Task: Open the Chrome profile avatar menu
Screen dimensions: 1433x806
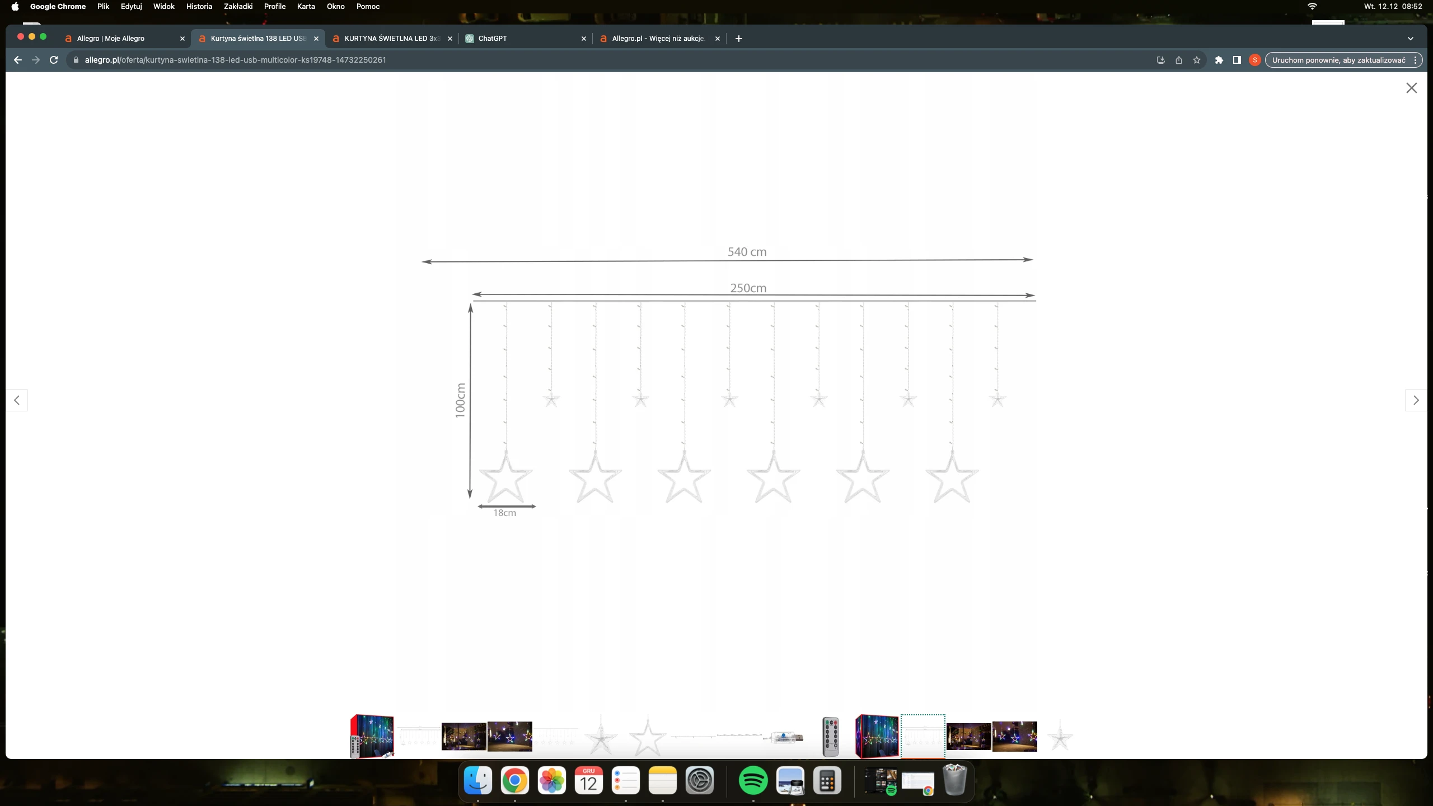Action: click(1254, 60)
